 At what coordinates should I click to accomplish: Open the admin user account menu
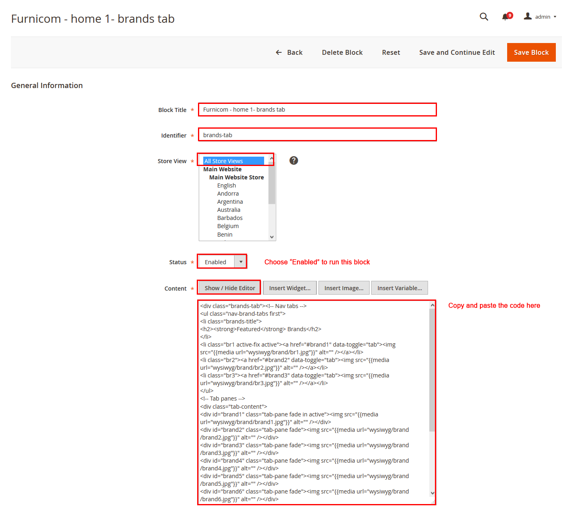[x=540, y=17]
